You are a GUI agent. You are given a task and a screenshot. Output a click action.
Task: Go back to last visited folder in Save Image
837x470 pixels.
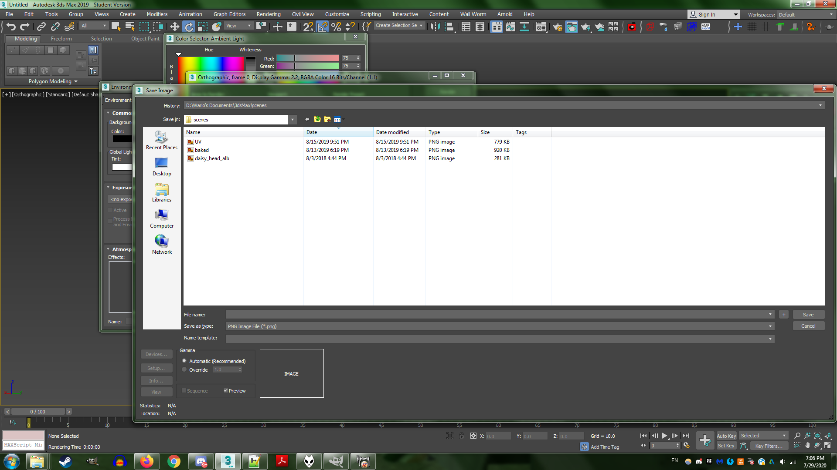click(307, 120)
